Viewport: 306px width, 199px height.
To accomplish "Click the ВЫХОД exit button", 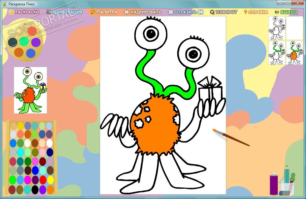I will point(286,12).
